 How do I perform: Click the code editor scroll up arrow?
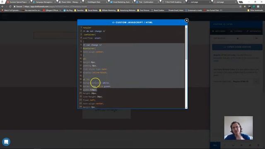[x=186, y=26]
